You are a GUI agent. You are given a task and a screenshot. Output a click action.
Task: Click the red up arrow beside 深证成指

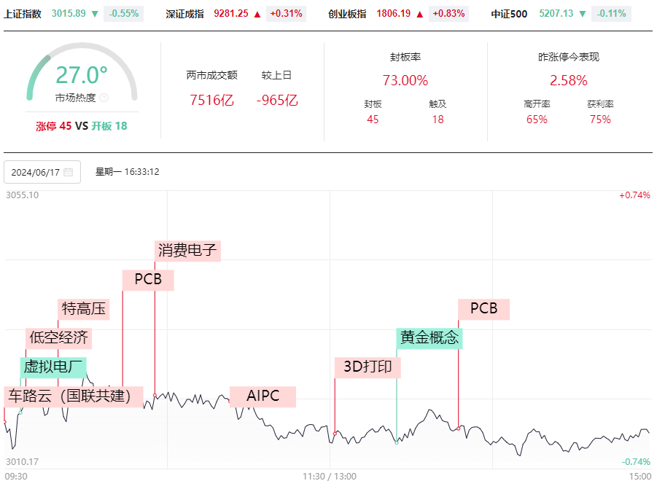pyautogui.click(x=257, y=14)
